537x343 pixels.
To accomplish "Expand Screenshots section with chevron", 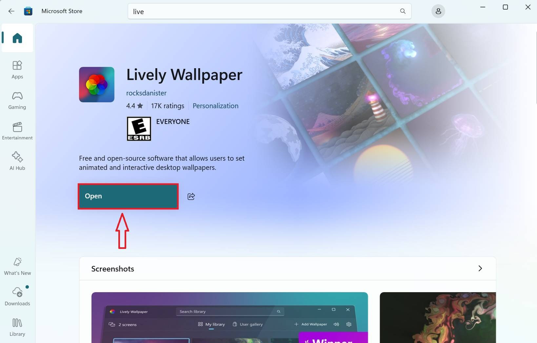I will [480, 268].
